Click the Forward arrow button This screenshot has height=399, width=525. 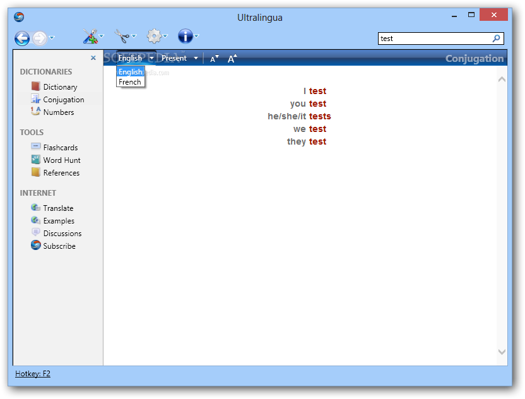(x=40, y=38)
